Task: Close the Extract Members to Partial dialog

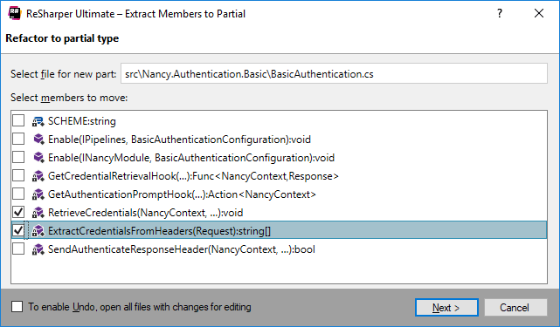Action: [539, 14]
